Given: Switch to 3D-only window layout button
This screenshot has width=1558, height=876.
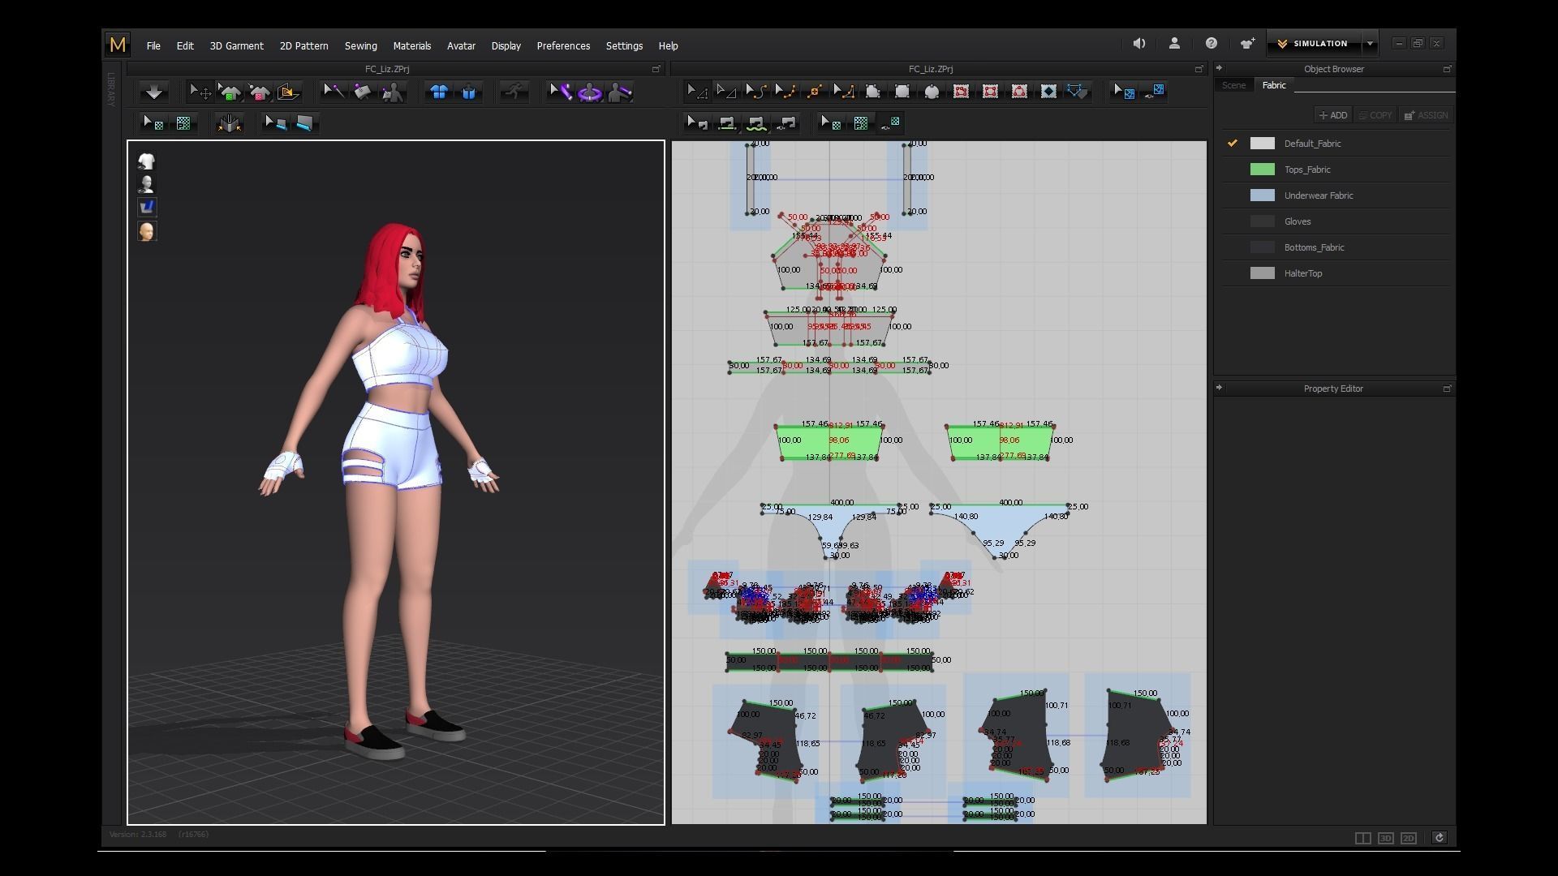Looking at the screenshot, I should tap(1386, 838).
